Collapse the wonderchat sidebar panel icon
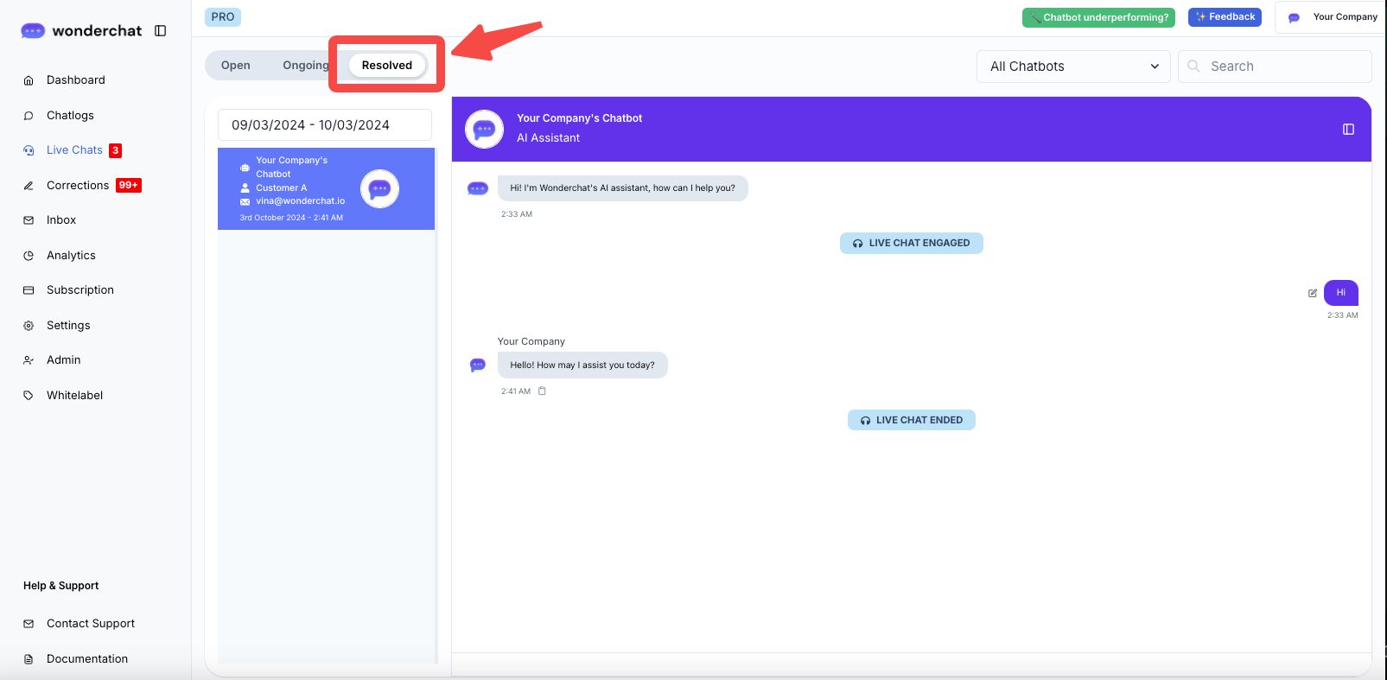 (x=160, y=31)
